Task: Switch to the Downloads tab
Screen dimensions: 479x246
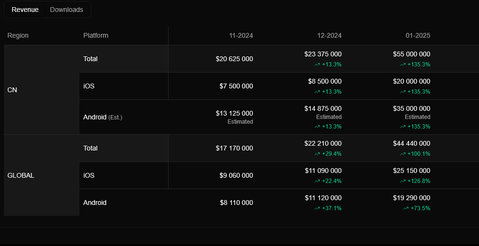Action: pyautogui.click(x=67, y=10)
